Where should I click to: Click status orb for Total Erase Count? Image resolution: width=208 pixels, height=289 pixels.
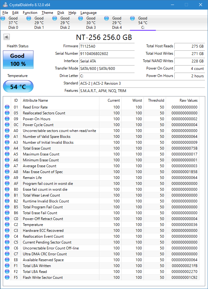pos(7,148)
